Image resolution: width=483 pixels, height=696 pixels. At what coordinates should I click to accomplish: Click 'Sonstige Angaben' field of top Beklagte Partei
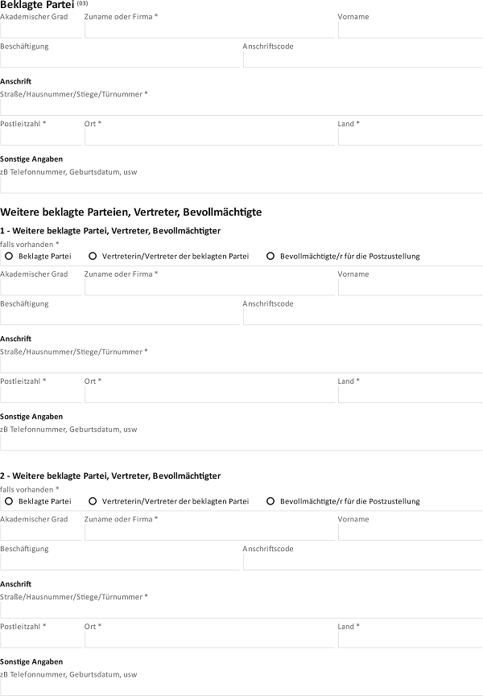click(x=242, y=185)
